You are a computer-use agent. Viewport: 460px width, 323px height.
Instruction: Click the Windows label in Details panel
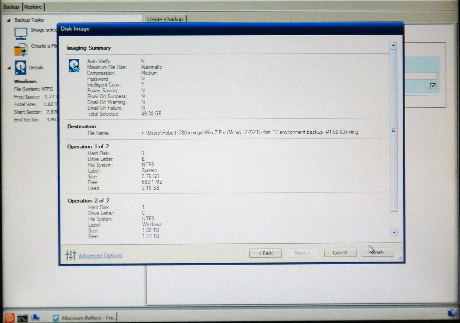click(x=25, y=82)
